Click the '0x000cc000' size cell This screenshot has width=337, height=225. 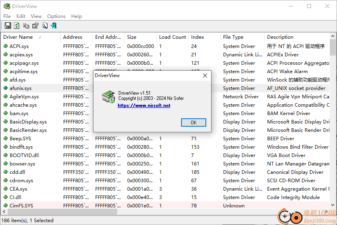[x=140, y=46]
